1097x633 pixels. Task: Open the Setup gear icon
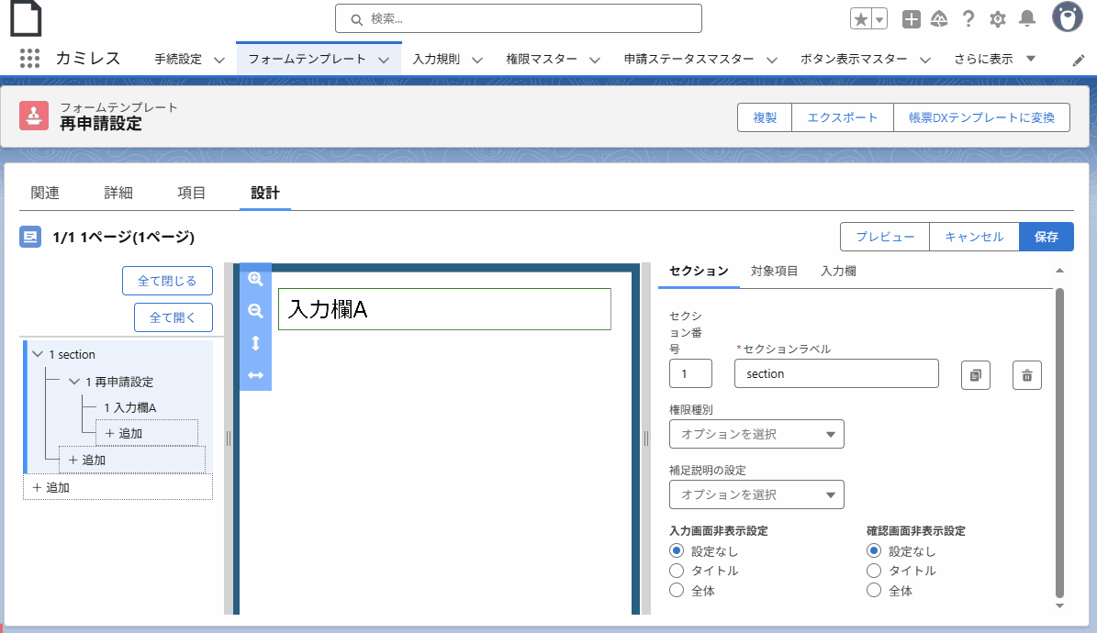coord(998,19)
